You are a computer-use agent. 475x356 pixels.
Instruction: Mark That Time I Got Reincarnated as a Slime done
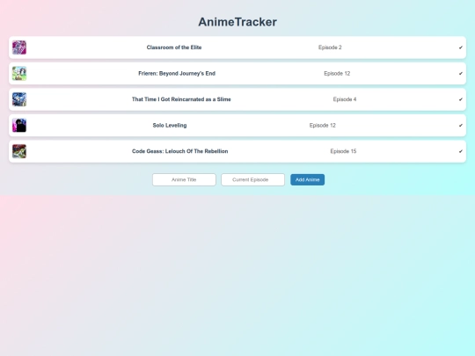(460, 99)
